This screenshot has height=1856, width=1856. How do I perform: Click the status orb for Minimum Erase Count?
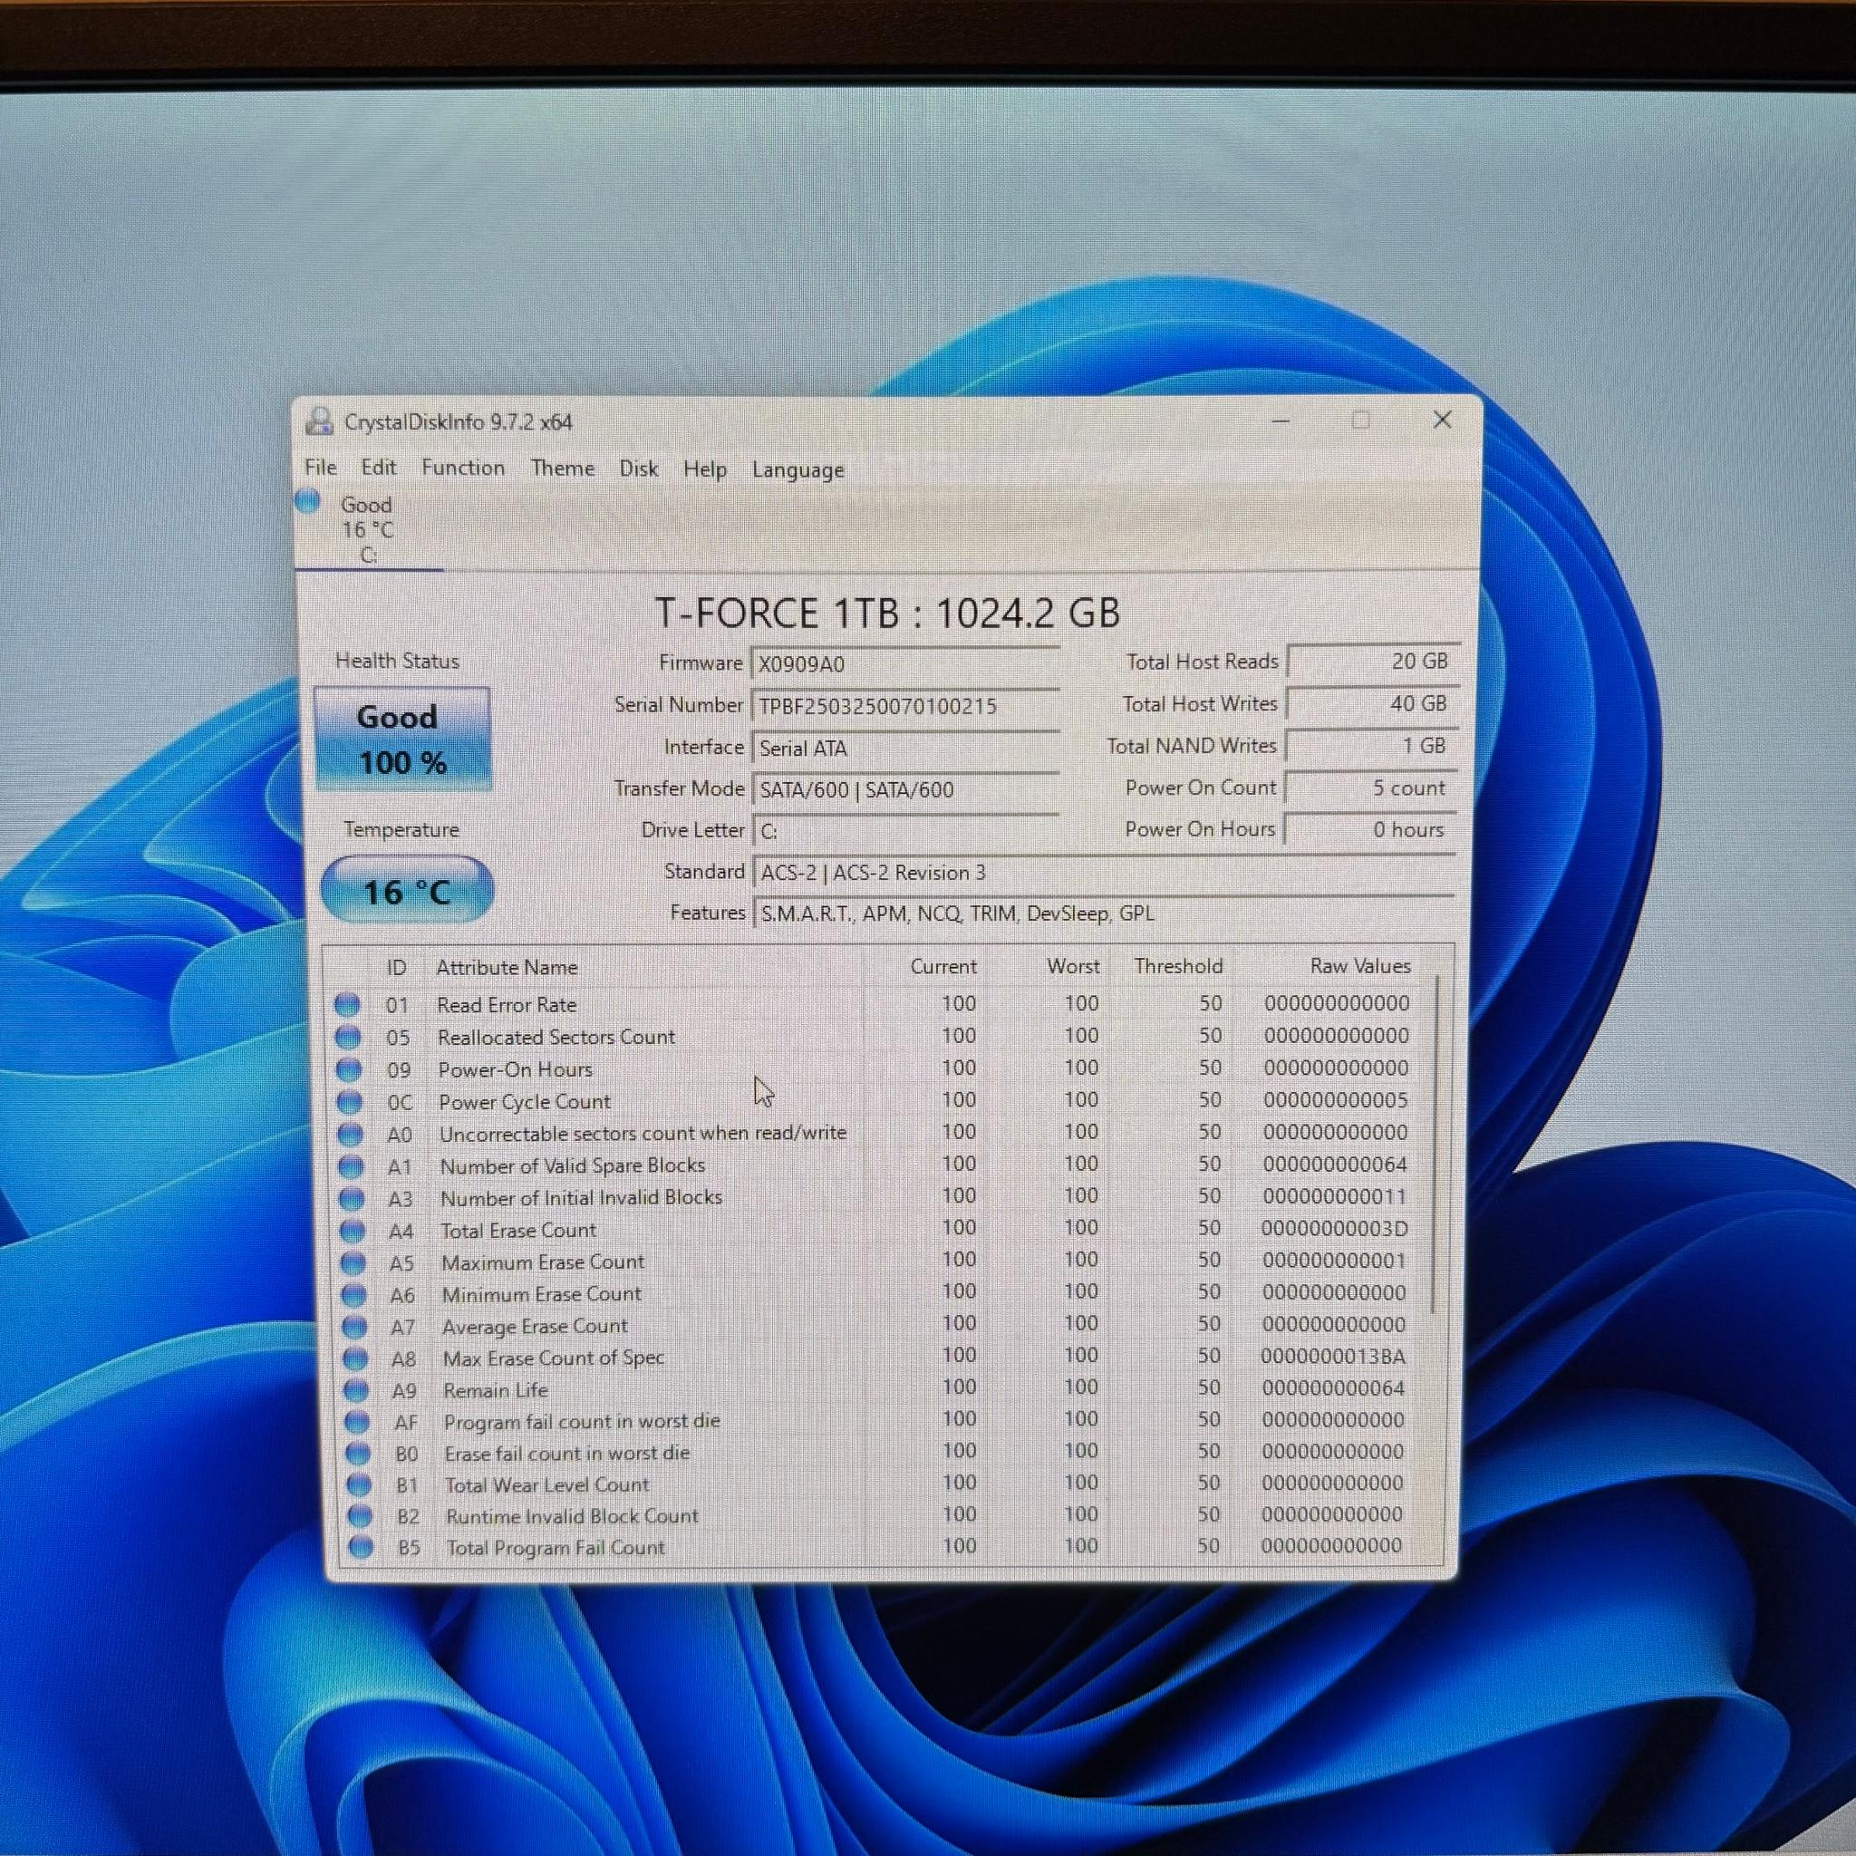(353, 1294)
